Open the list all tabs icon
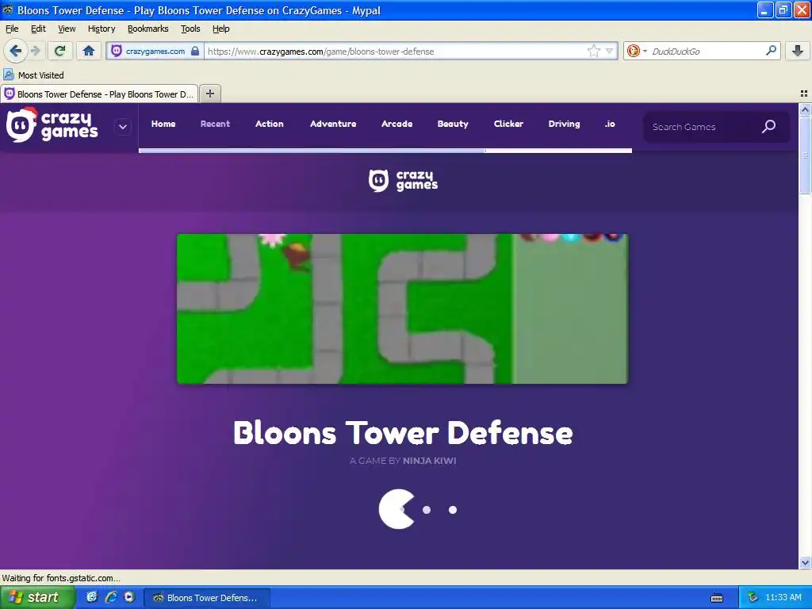 pyautogui.click(x=804, y=94)
